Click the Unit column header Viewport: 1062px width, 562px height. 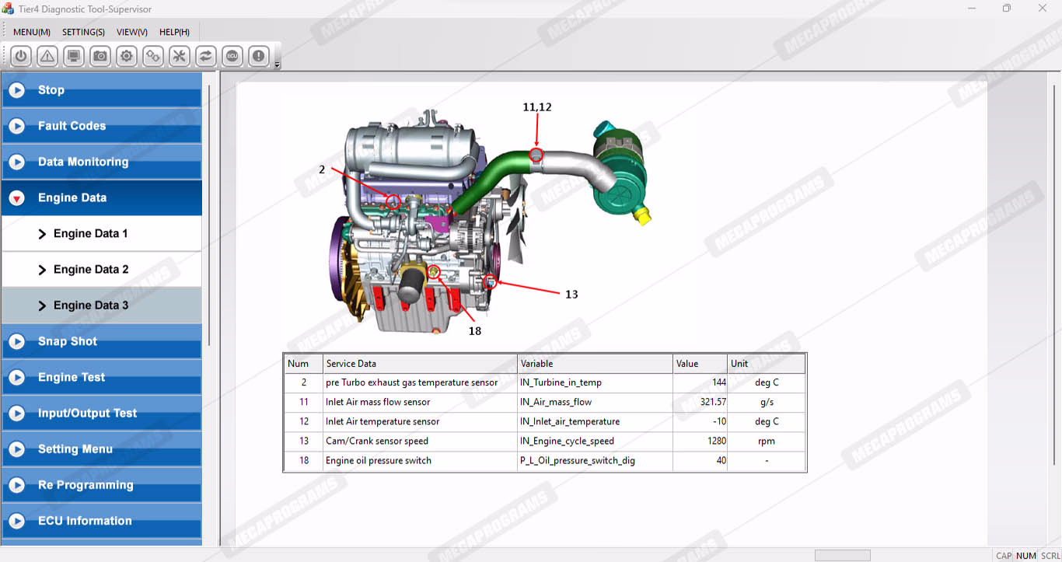coord(766,364)
